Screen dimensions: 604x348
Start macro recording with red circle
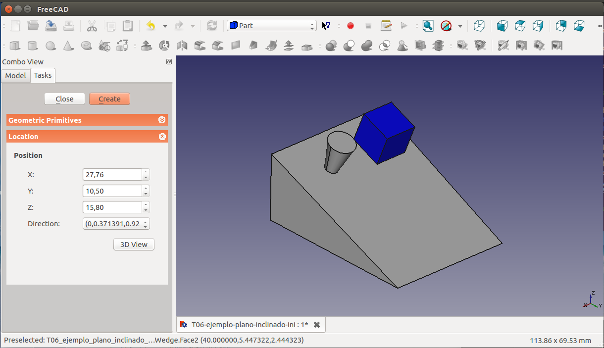pos(351,26)
